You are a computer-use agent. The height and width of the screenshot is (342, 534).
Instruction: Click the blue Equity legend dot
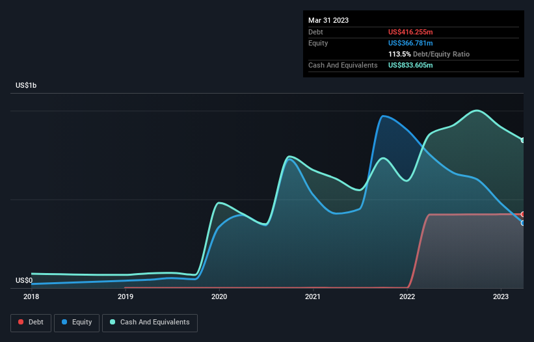64,322
